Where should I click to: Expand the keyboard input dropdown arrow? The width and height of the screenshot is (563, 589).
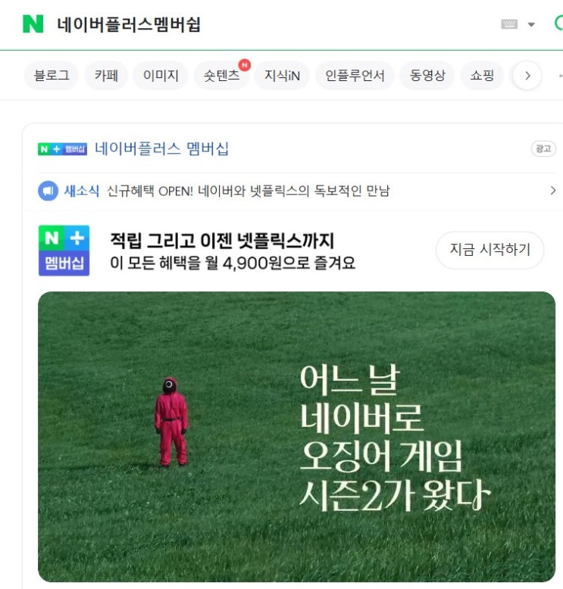click(x=531, y=25)
